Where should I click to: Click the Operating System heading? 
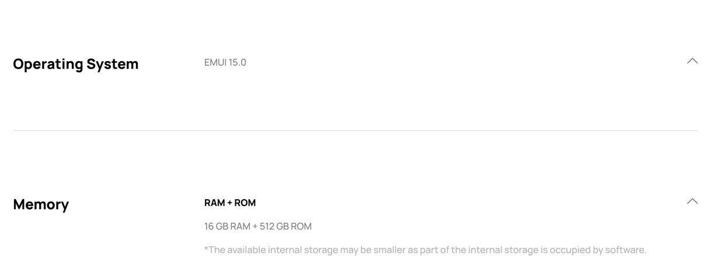click(76, 64)
